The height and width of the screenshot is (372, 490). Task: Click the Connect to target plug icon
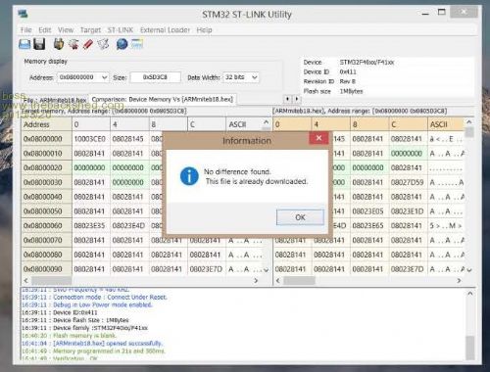click(59, 44)
